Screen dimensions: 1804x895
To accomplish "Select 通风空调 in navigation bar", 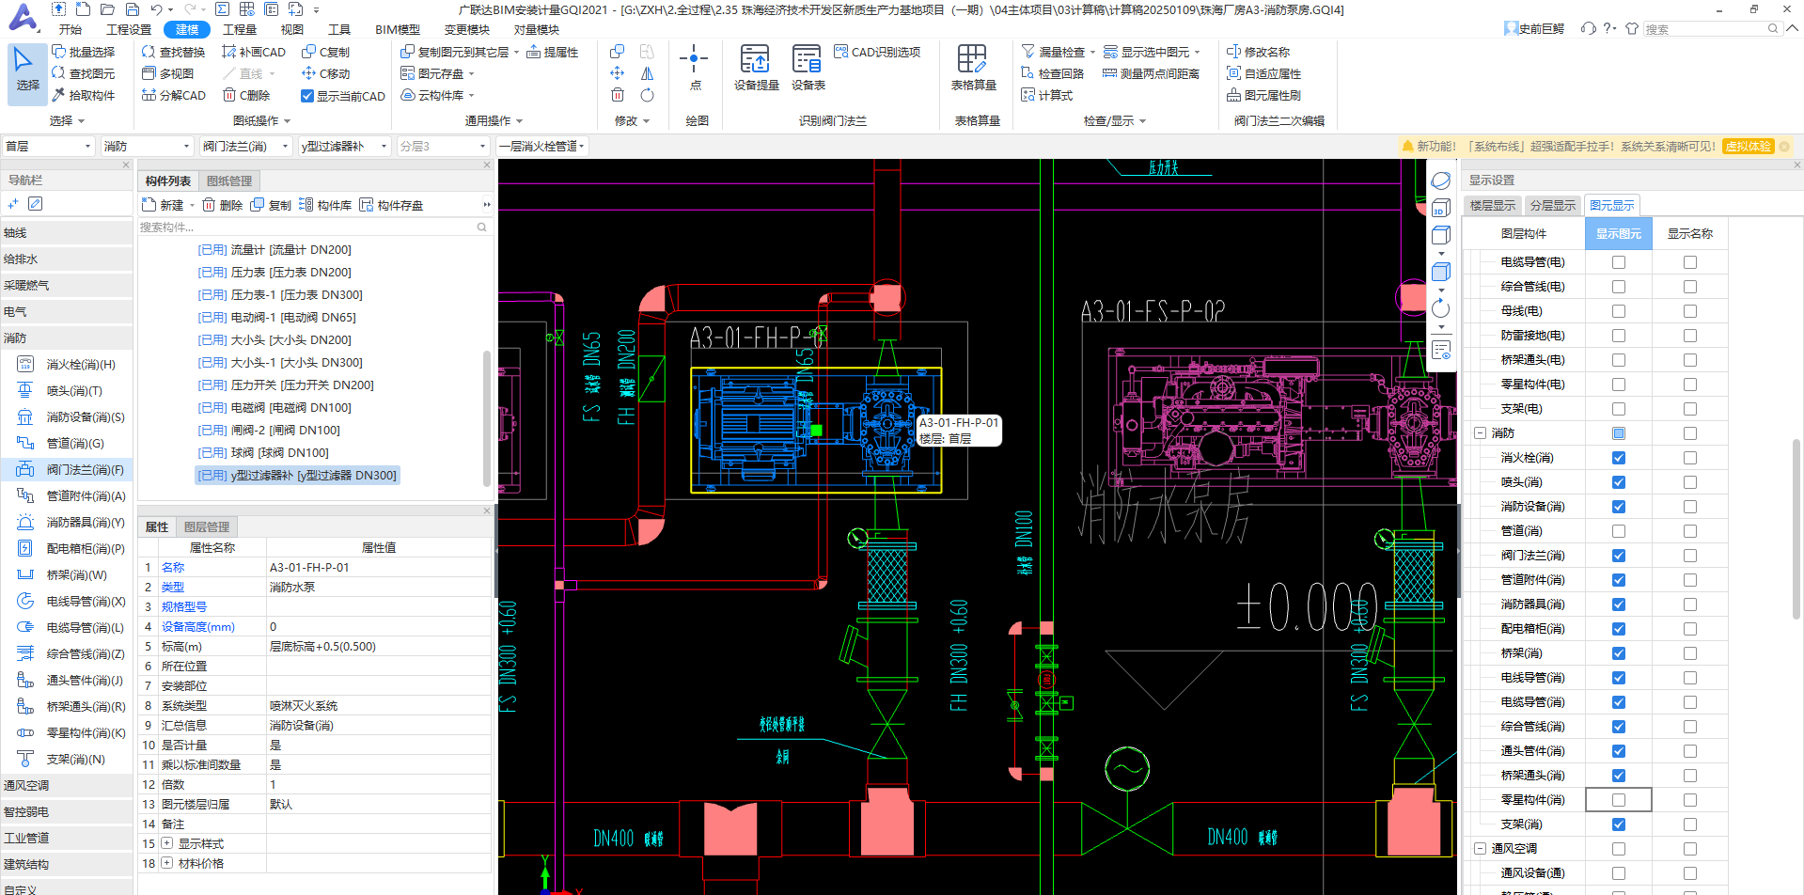I will (x=68, y=785).
